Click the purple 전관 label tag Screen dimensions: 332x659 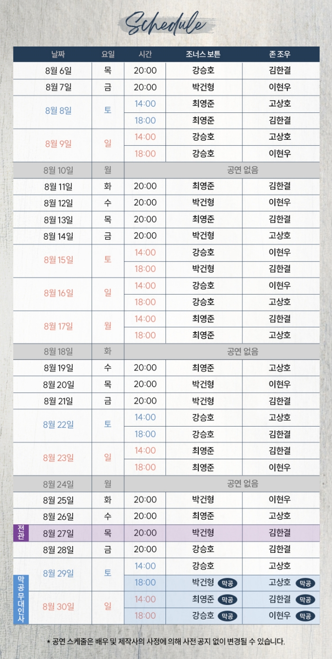coord(20,532)
